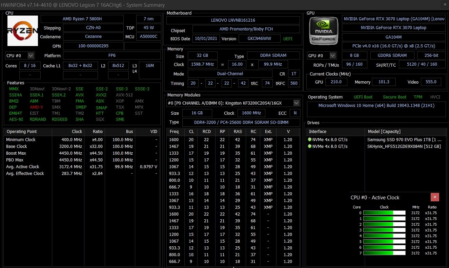Image resolution: width=449 pixels, height=268 pixels.
Task: Open the GPU #0 selector dropdown
Action: pyautogui.click(x=322, y=55)
